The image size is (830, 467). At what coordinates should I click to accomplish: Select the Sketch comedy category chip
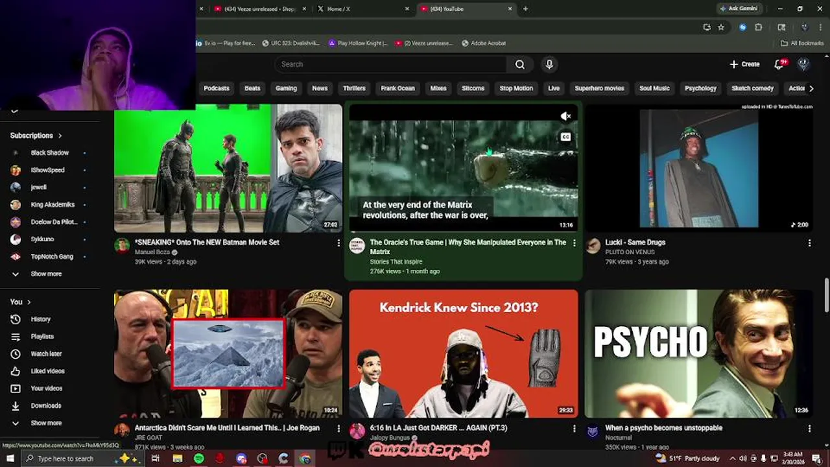point(752,88)
